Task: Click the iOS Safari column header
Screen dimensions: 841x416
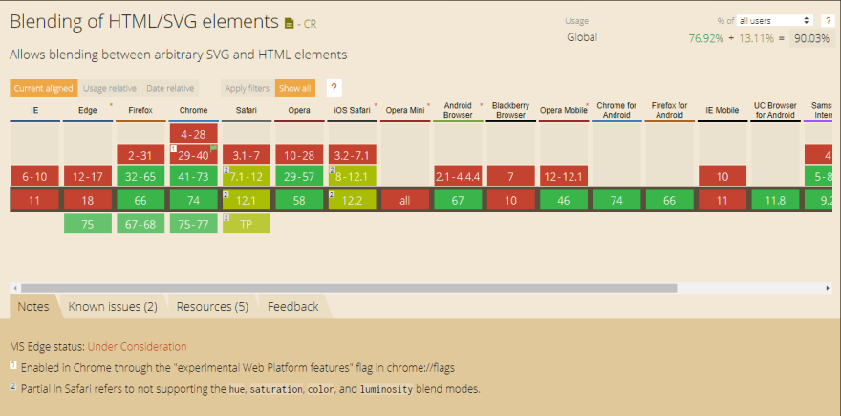Action: click(353, 110)
